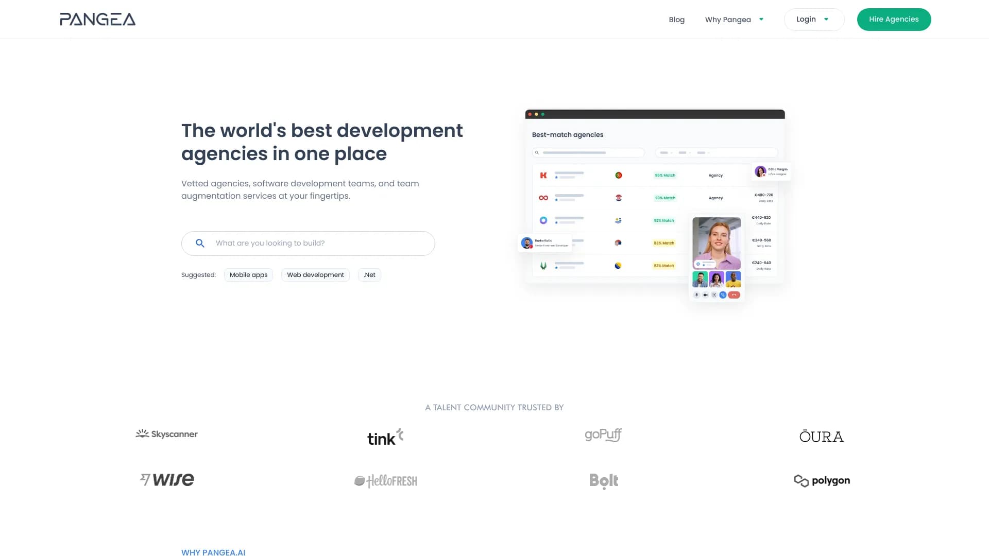Image resolution: width=989 pixels, height=556 pixels.
Task: Click the Skyscanner logo
Action: pos(166,433)
